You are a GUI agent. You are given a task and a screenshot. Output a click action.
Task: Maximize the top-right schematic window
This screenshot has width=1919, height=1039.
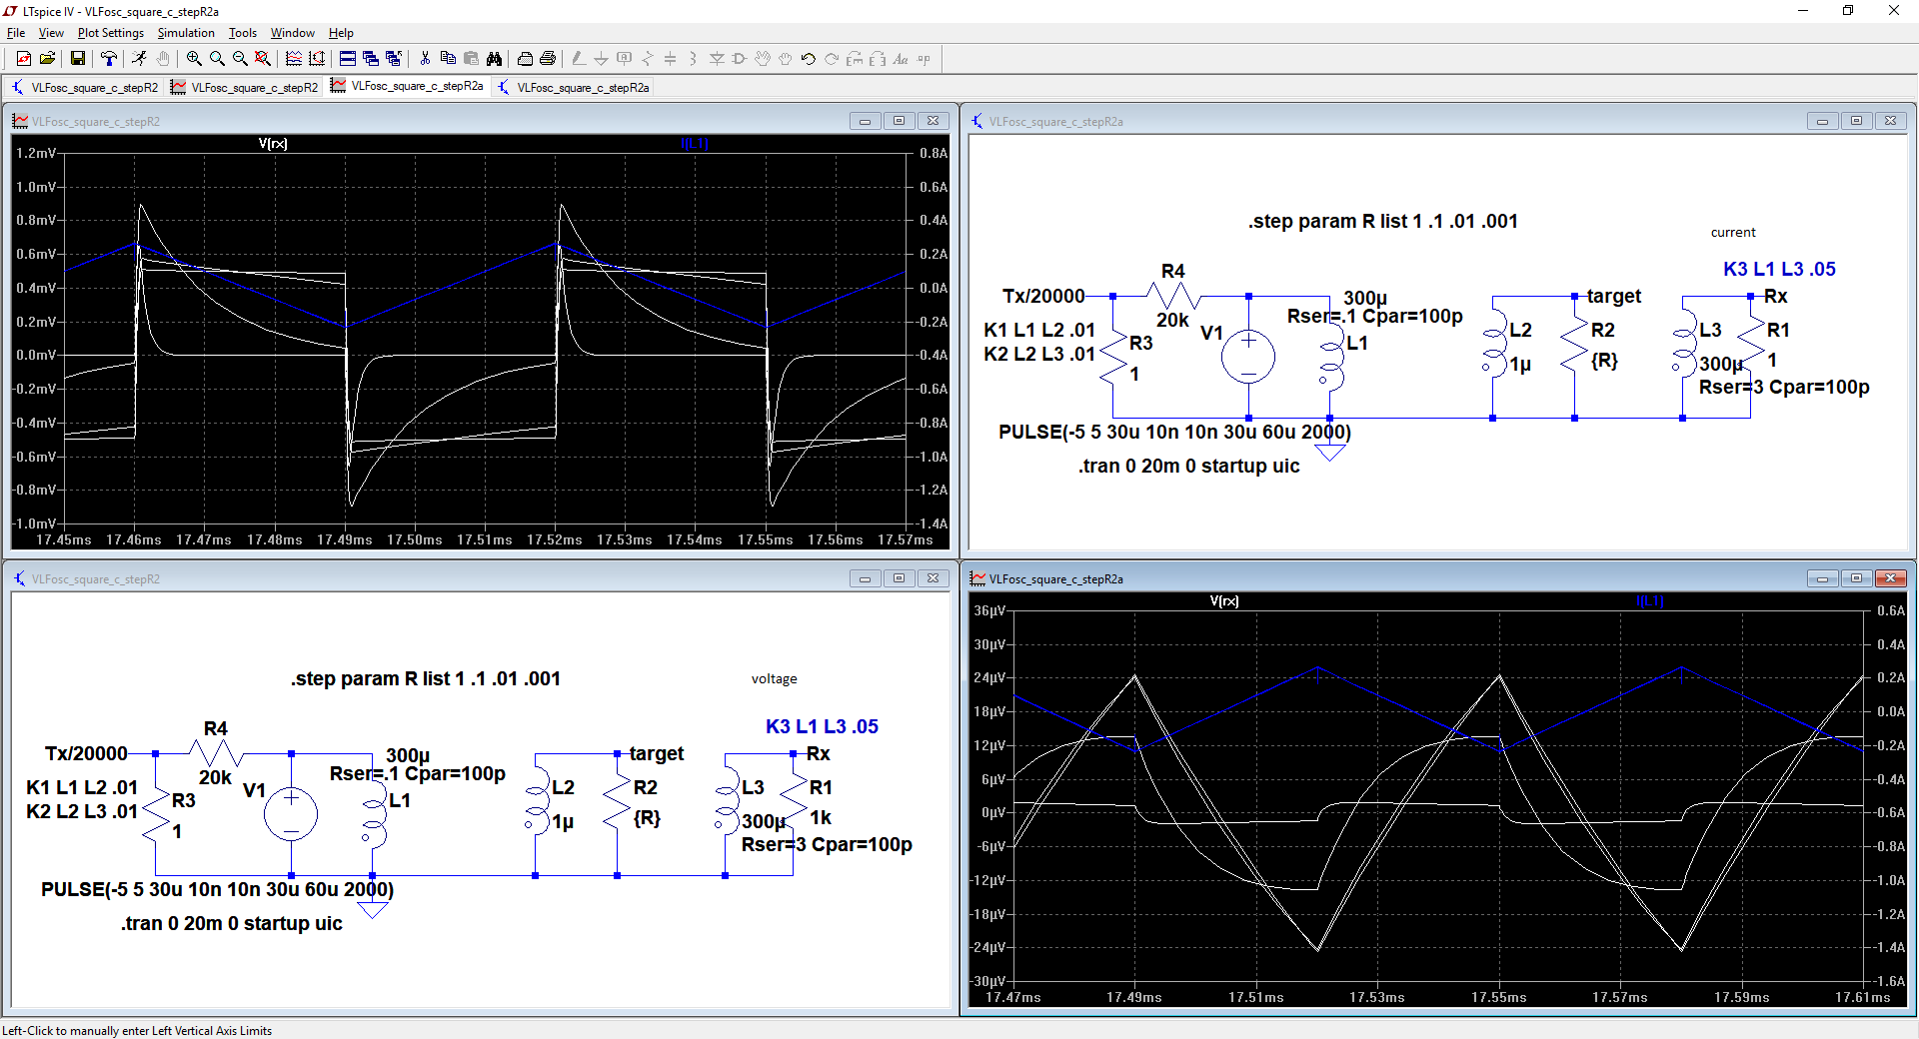[x=1856, y=121]
